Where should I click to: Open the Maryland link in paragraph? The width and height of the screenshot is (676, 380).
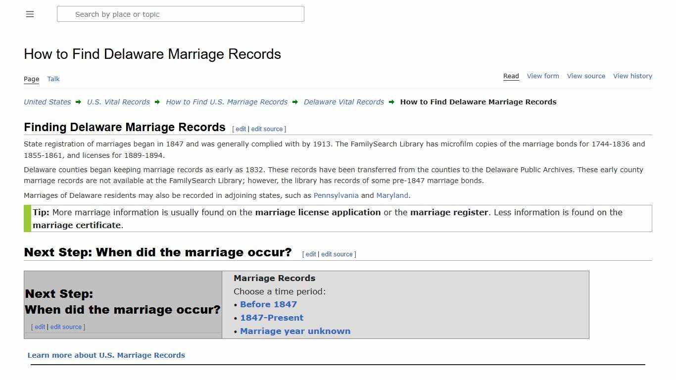[392, 195]
